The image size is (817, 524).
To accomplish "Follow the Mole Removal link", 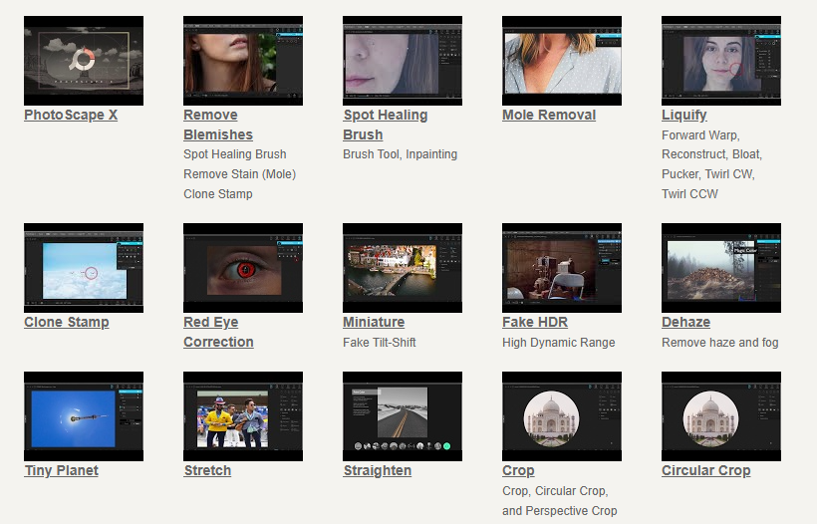I will point(549,116).
